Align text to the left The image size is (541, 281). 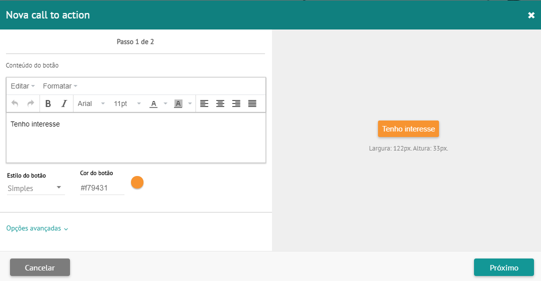coord(204,103)
